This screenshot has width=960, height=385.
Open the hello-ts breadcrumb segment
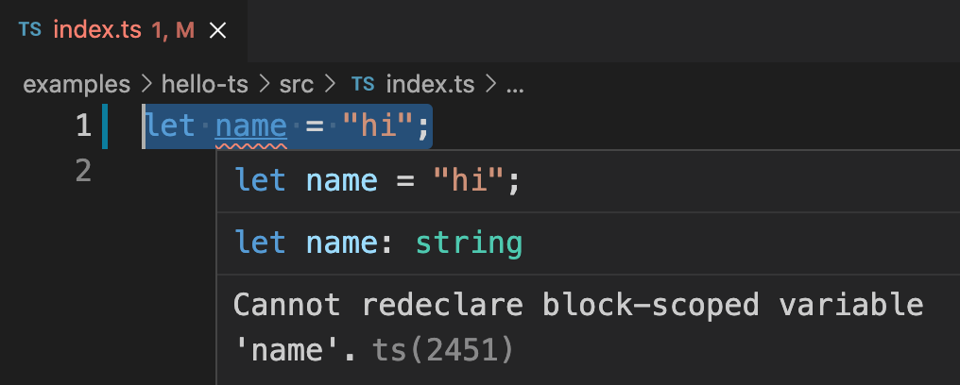tap(205, 84)
